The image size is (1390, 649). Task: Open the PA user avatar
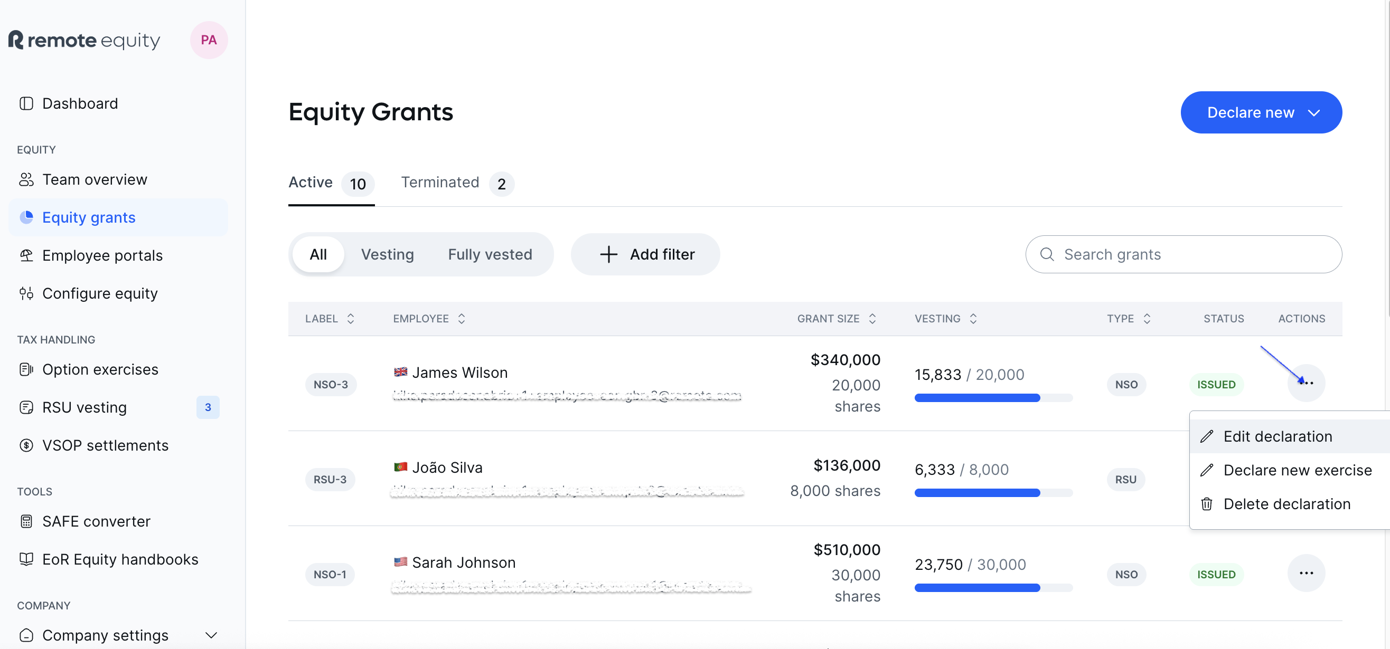coord(209,40)
